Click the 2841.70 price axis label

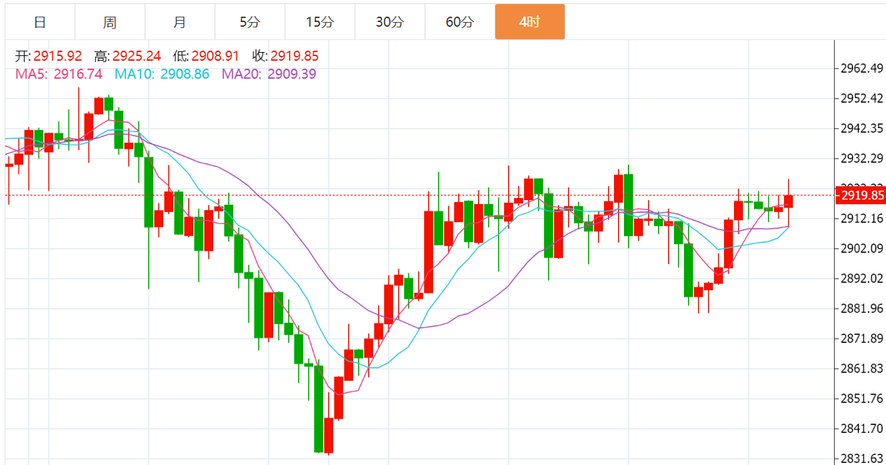[x=863, y=429]
